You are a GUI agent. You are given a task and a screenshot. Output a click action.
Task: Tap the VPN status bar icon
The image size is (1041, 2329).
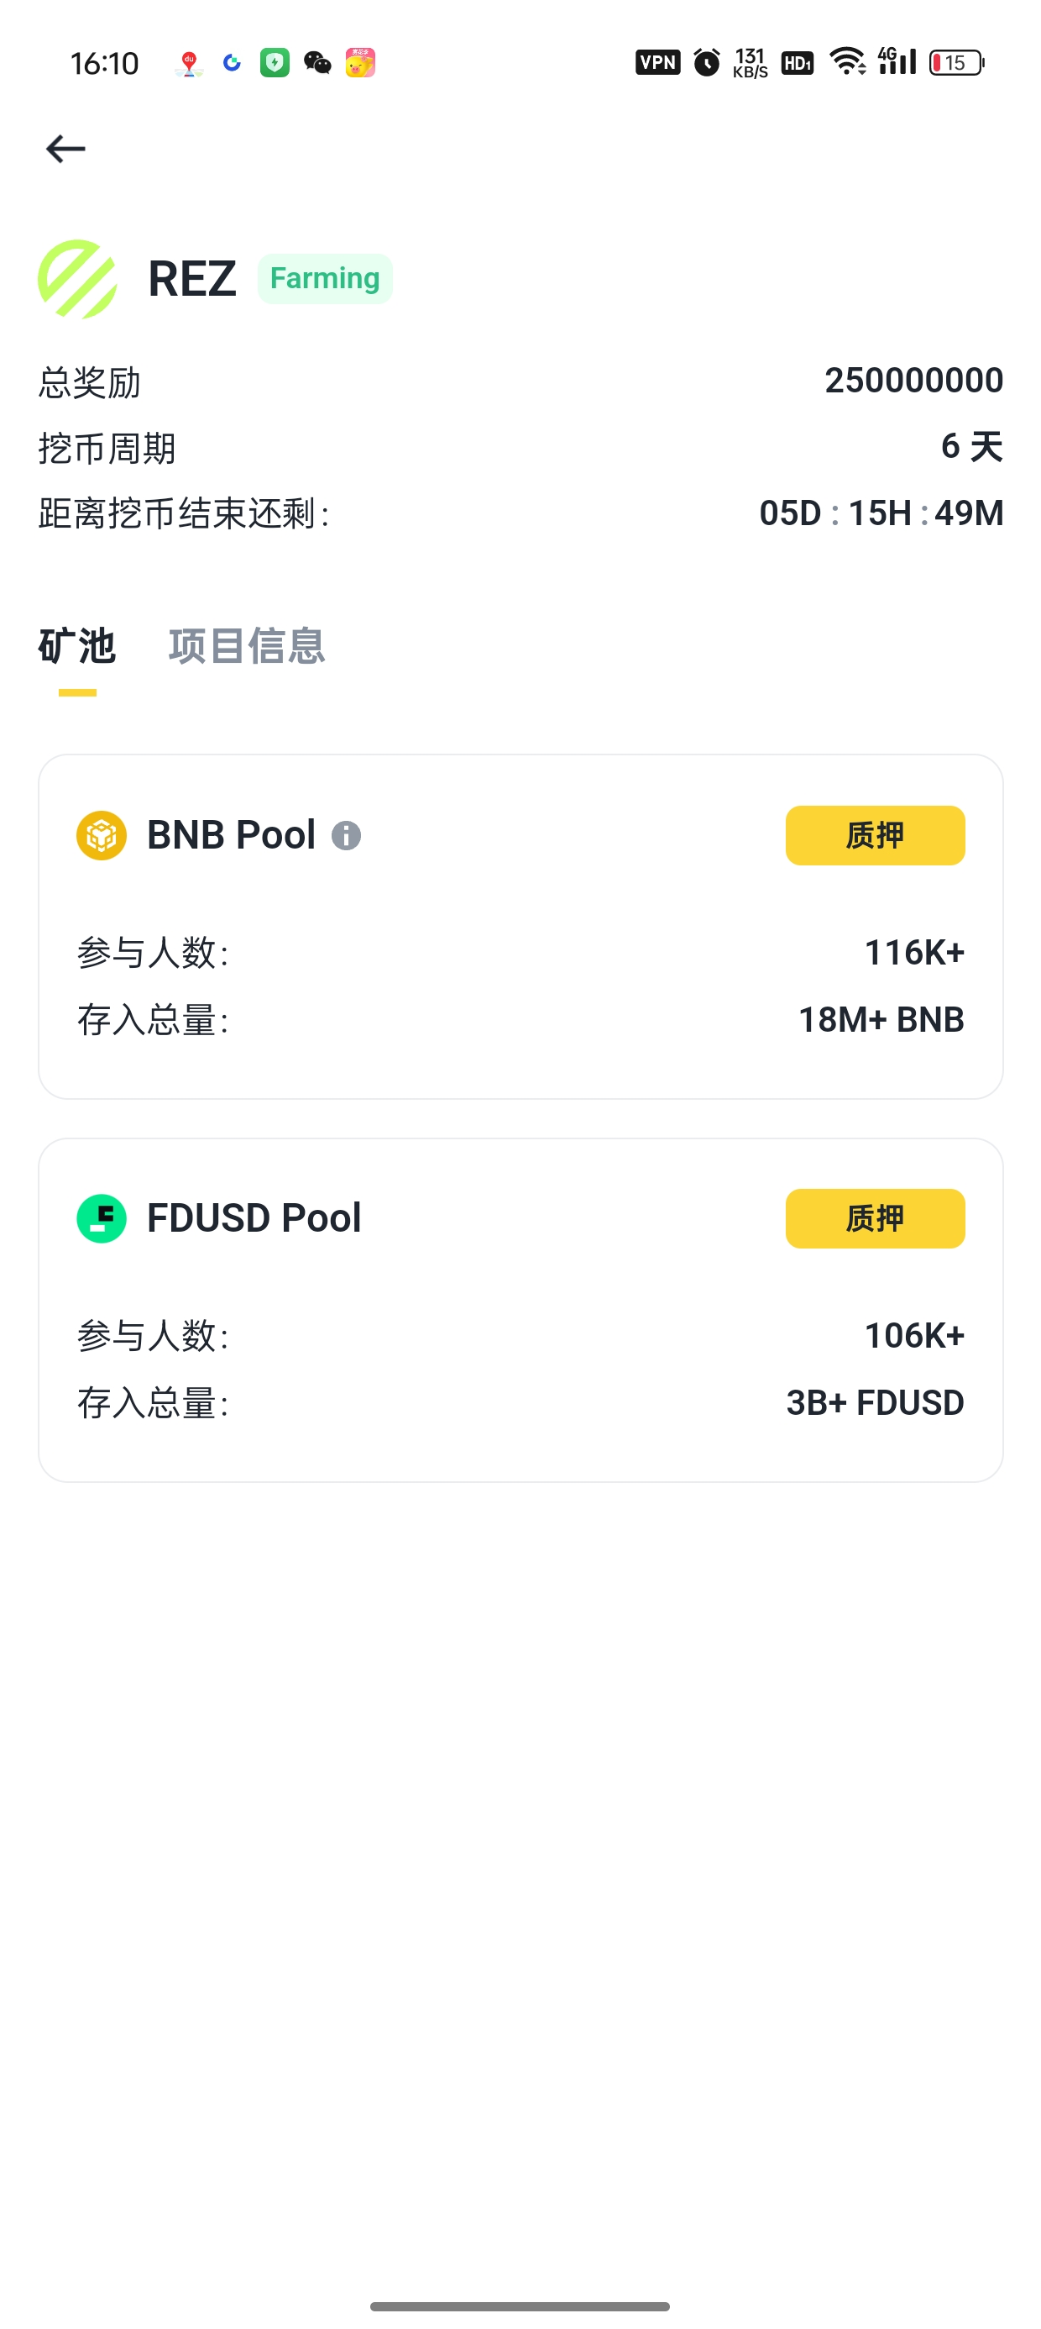tap(657, 62)
